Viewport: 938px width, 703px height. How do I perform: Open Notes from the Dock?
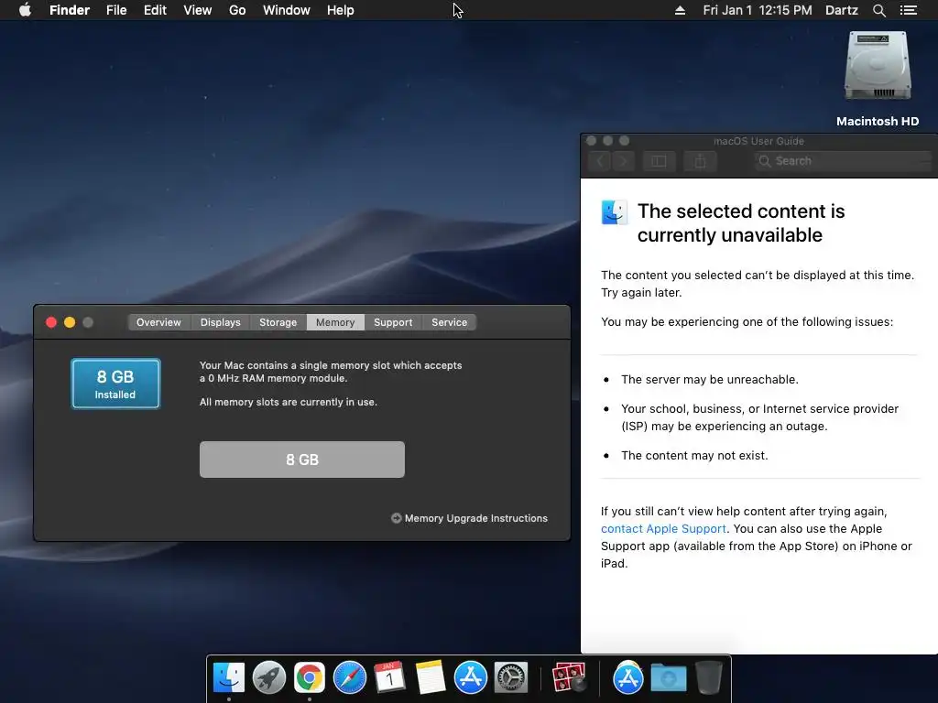(431, 678)
